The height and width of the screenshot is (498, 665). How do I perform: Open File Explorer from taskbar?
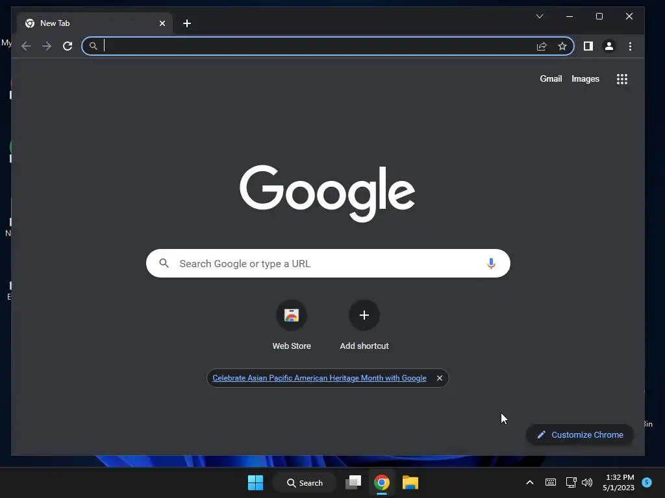click(x=410, y=482)
